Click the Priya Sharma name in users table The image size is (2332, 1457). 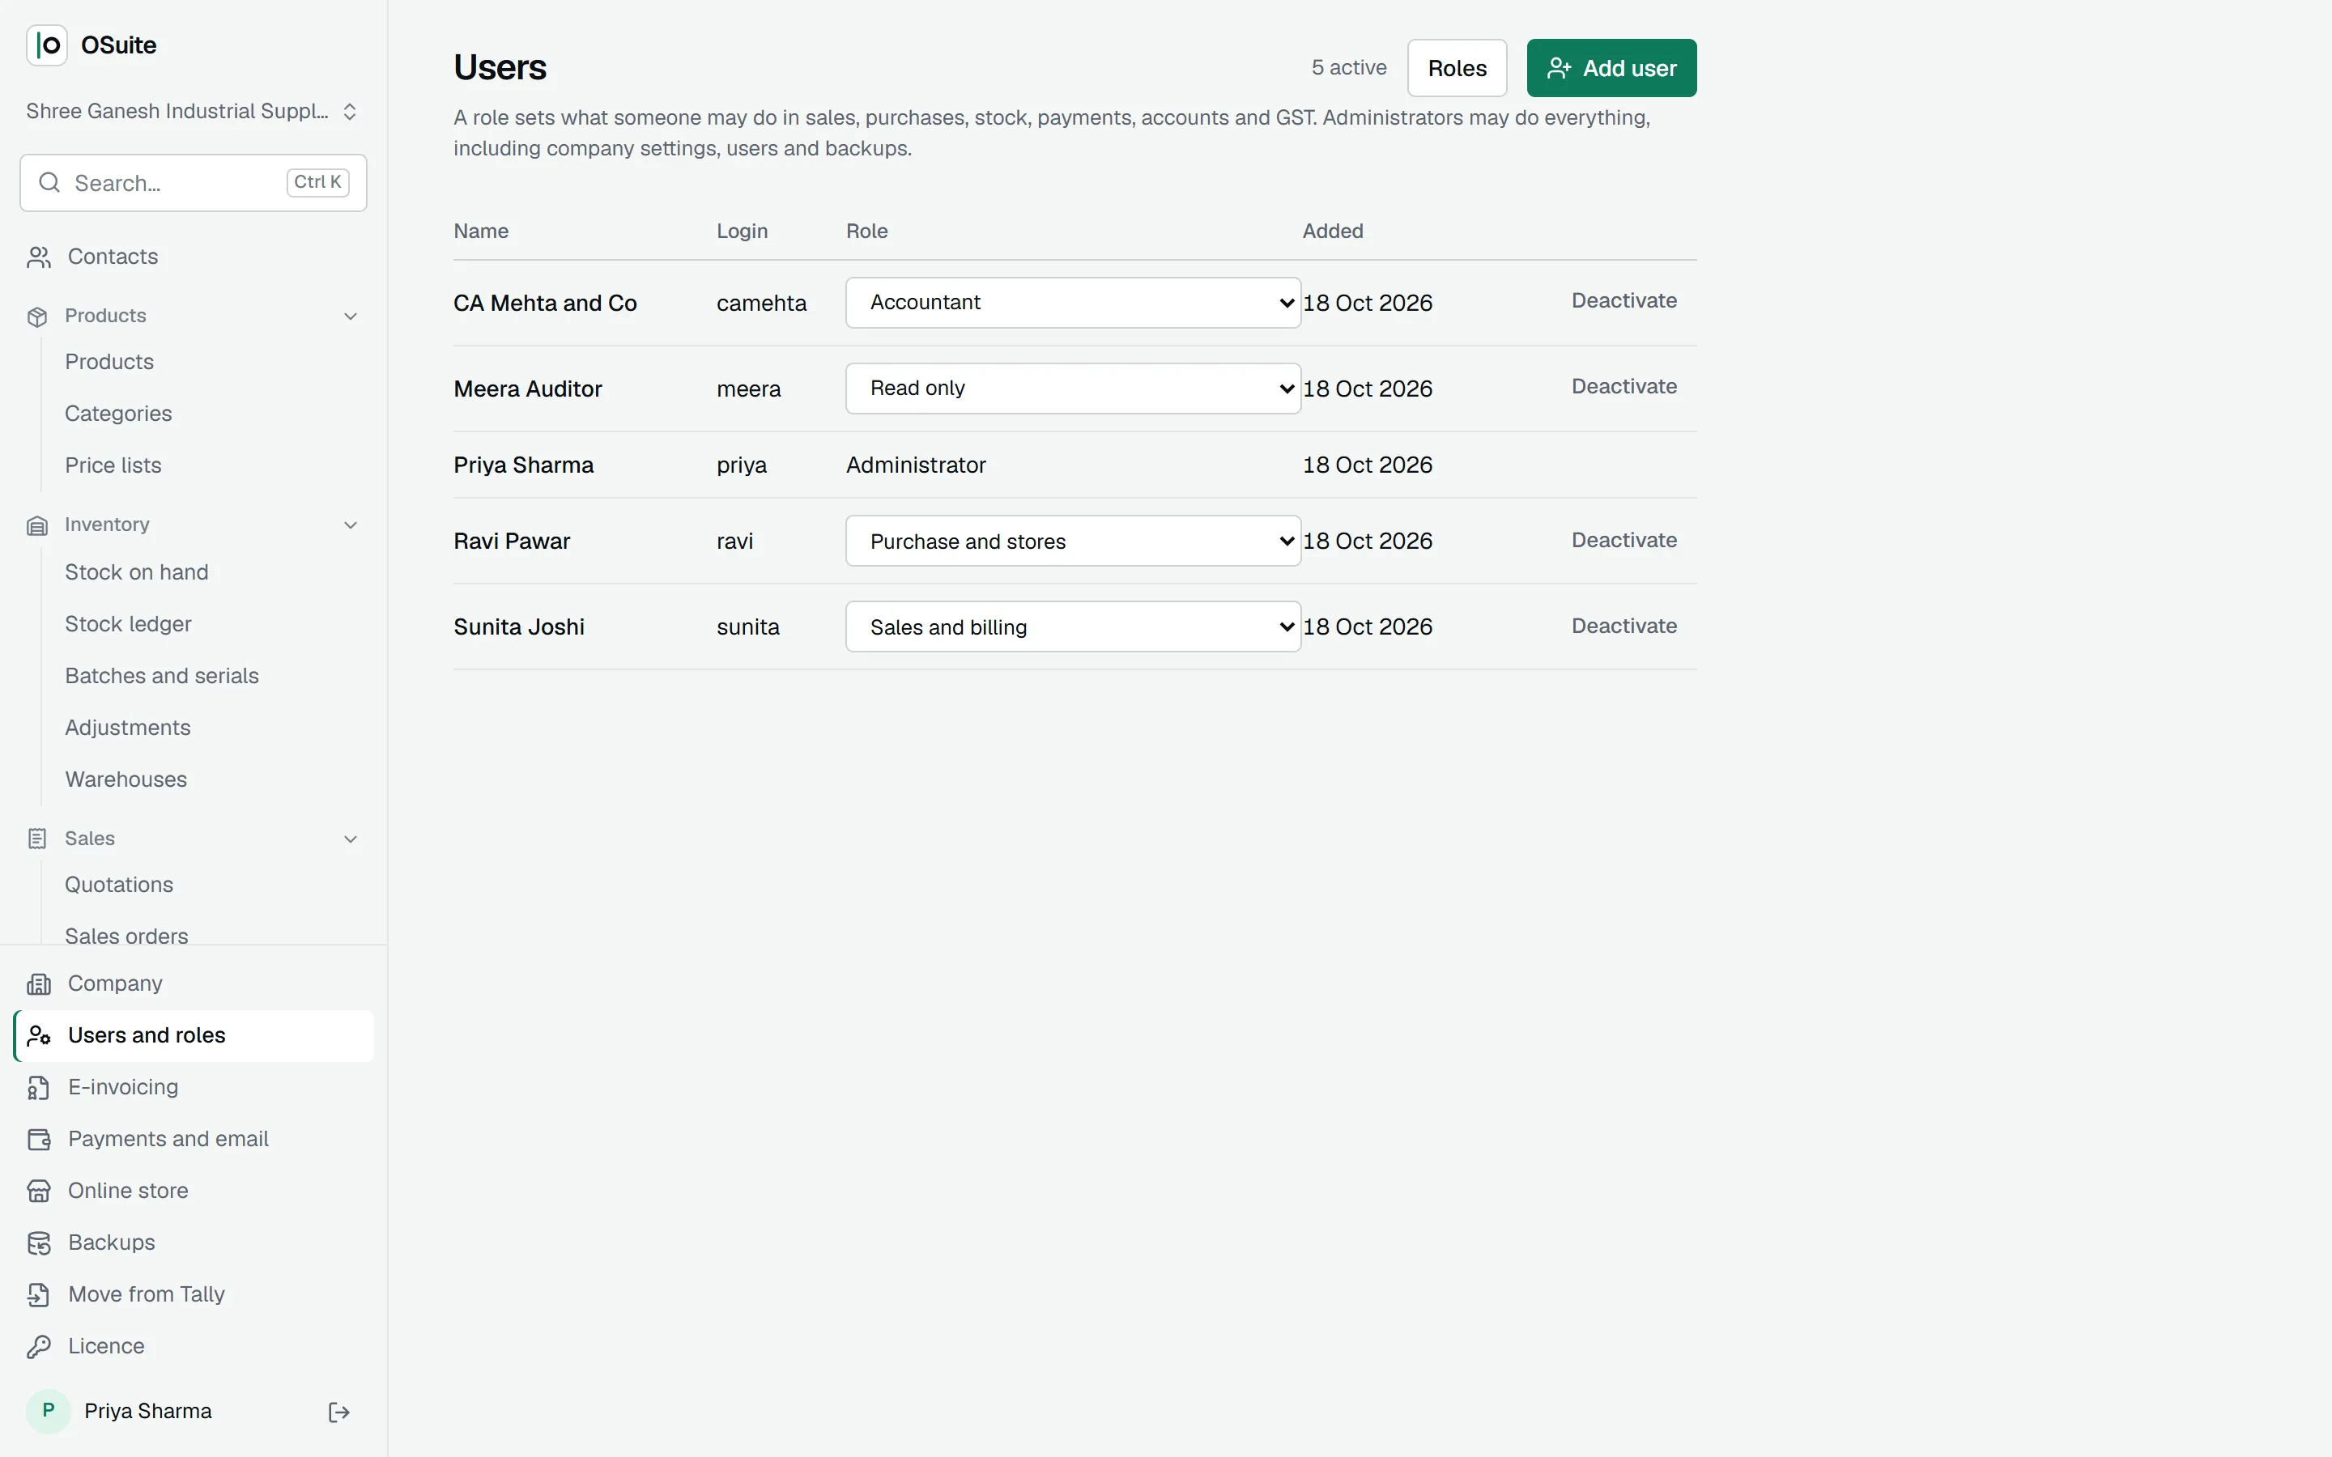pyautogui.click(x=523, y=465)
